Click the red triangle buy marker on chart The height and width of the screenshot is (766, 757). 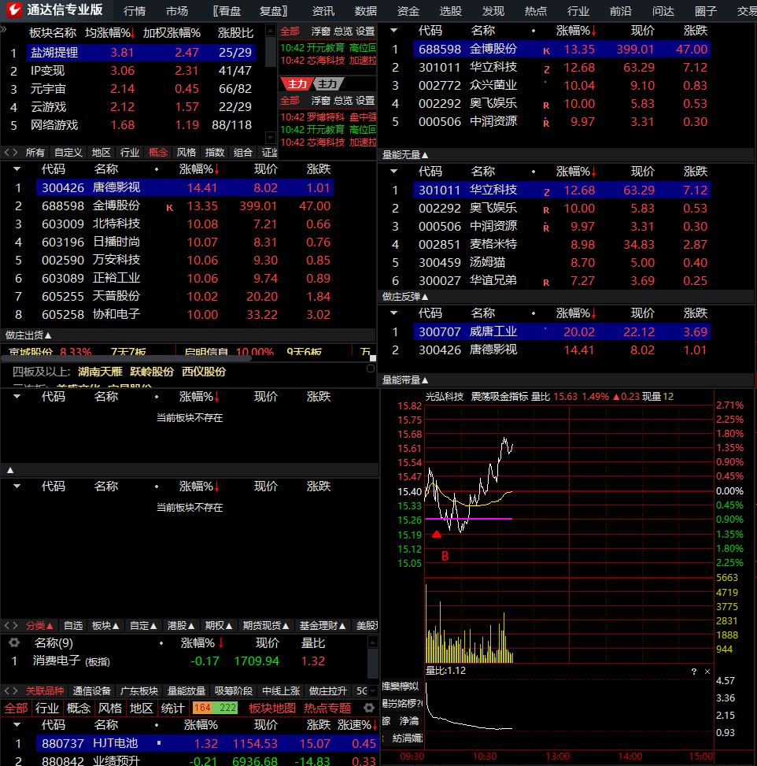437,534
